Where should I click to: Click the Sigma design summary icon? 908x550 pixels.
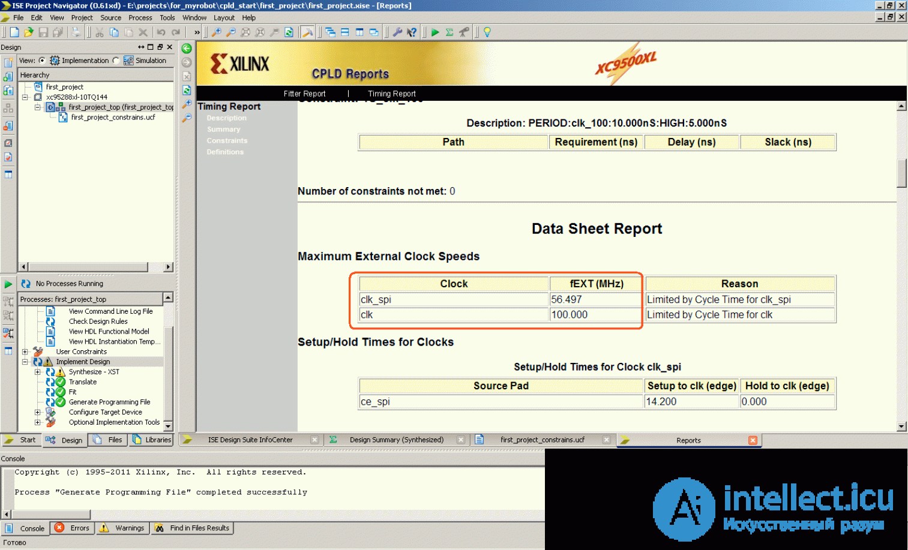click(449, 32)
